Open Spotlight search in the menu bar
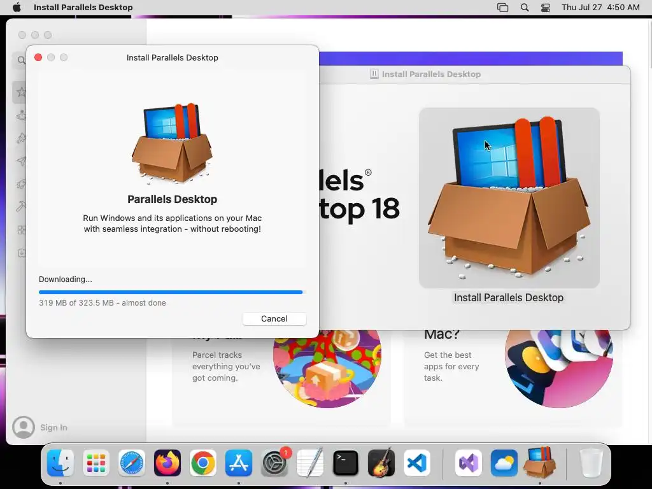Image resolution: width=652 pixels, height=489 pixels. pyautogui.click(x=525, y=8)
